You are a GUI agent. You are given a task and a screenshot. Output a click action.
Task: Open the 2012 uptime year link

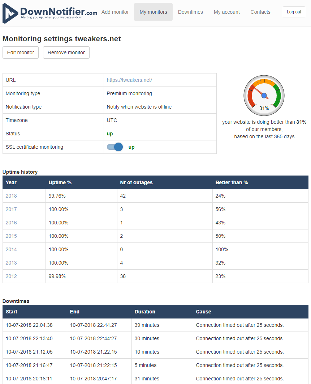point(11,276)
